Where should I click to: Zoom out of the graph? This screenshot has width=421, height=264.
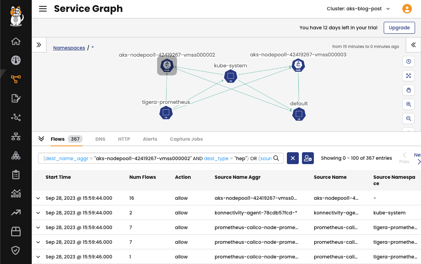409,118
